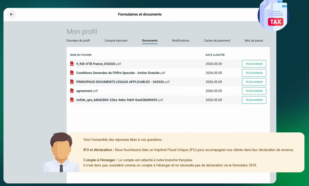
Task: Go to the Cartes de paiement tab
Action: click(217, 41)
